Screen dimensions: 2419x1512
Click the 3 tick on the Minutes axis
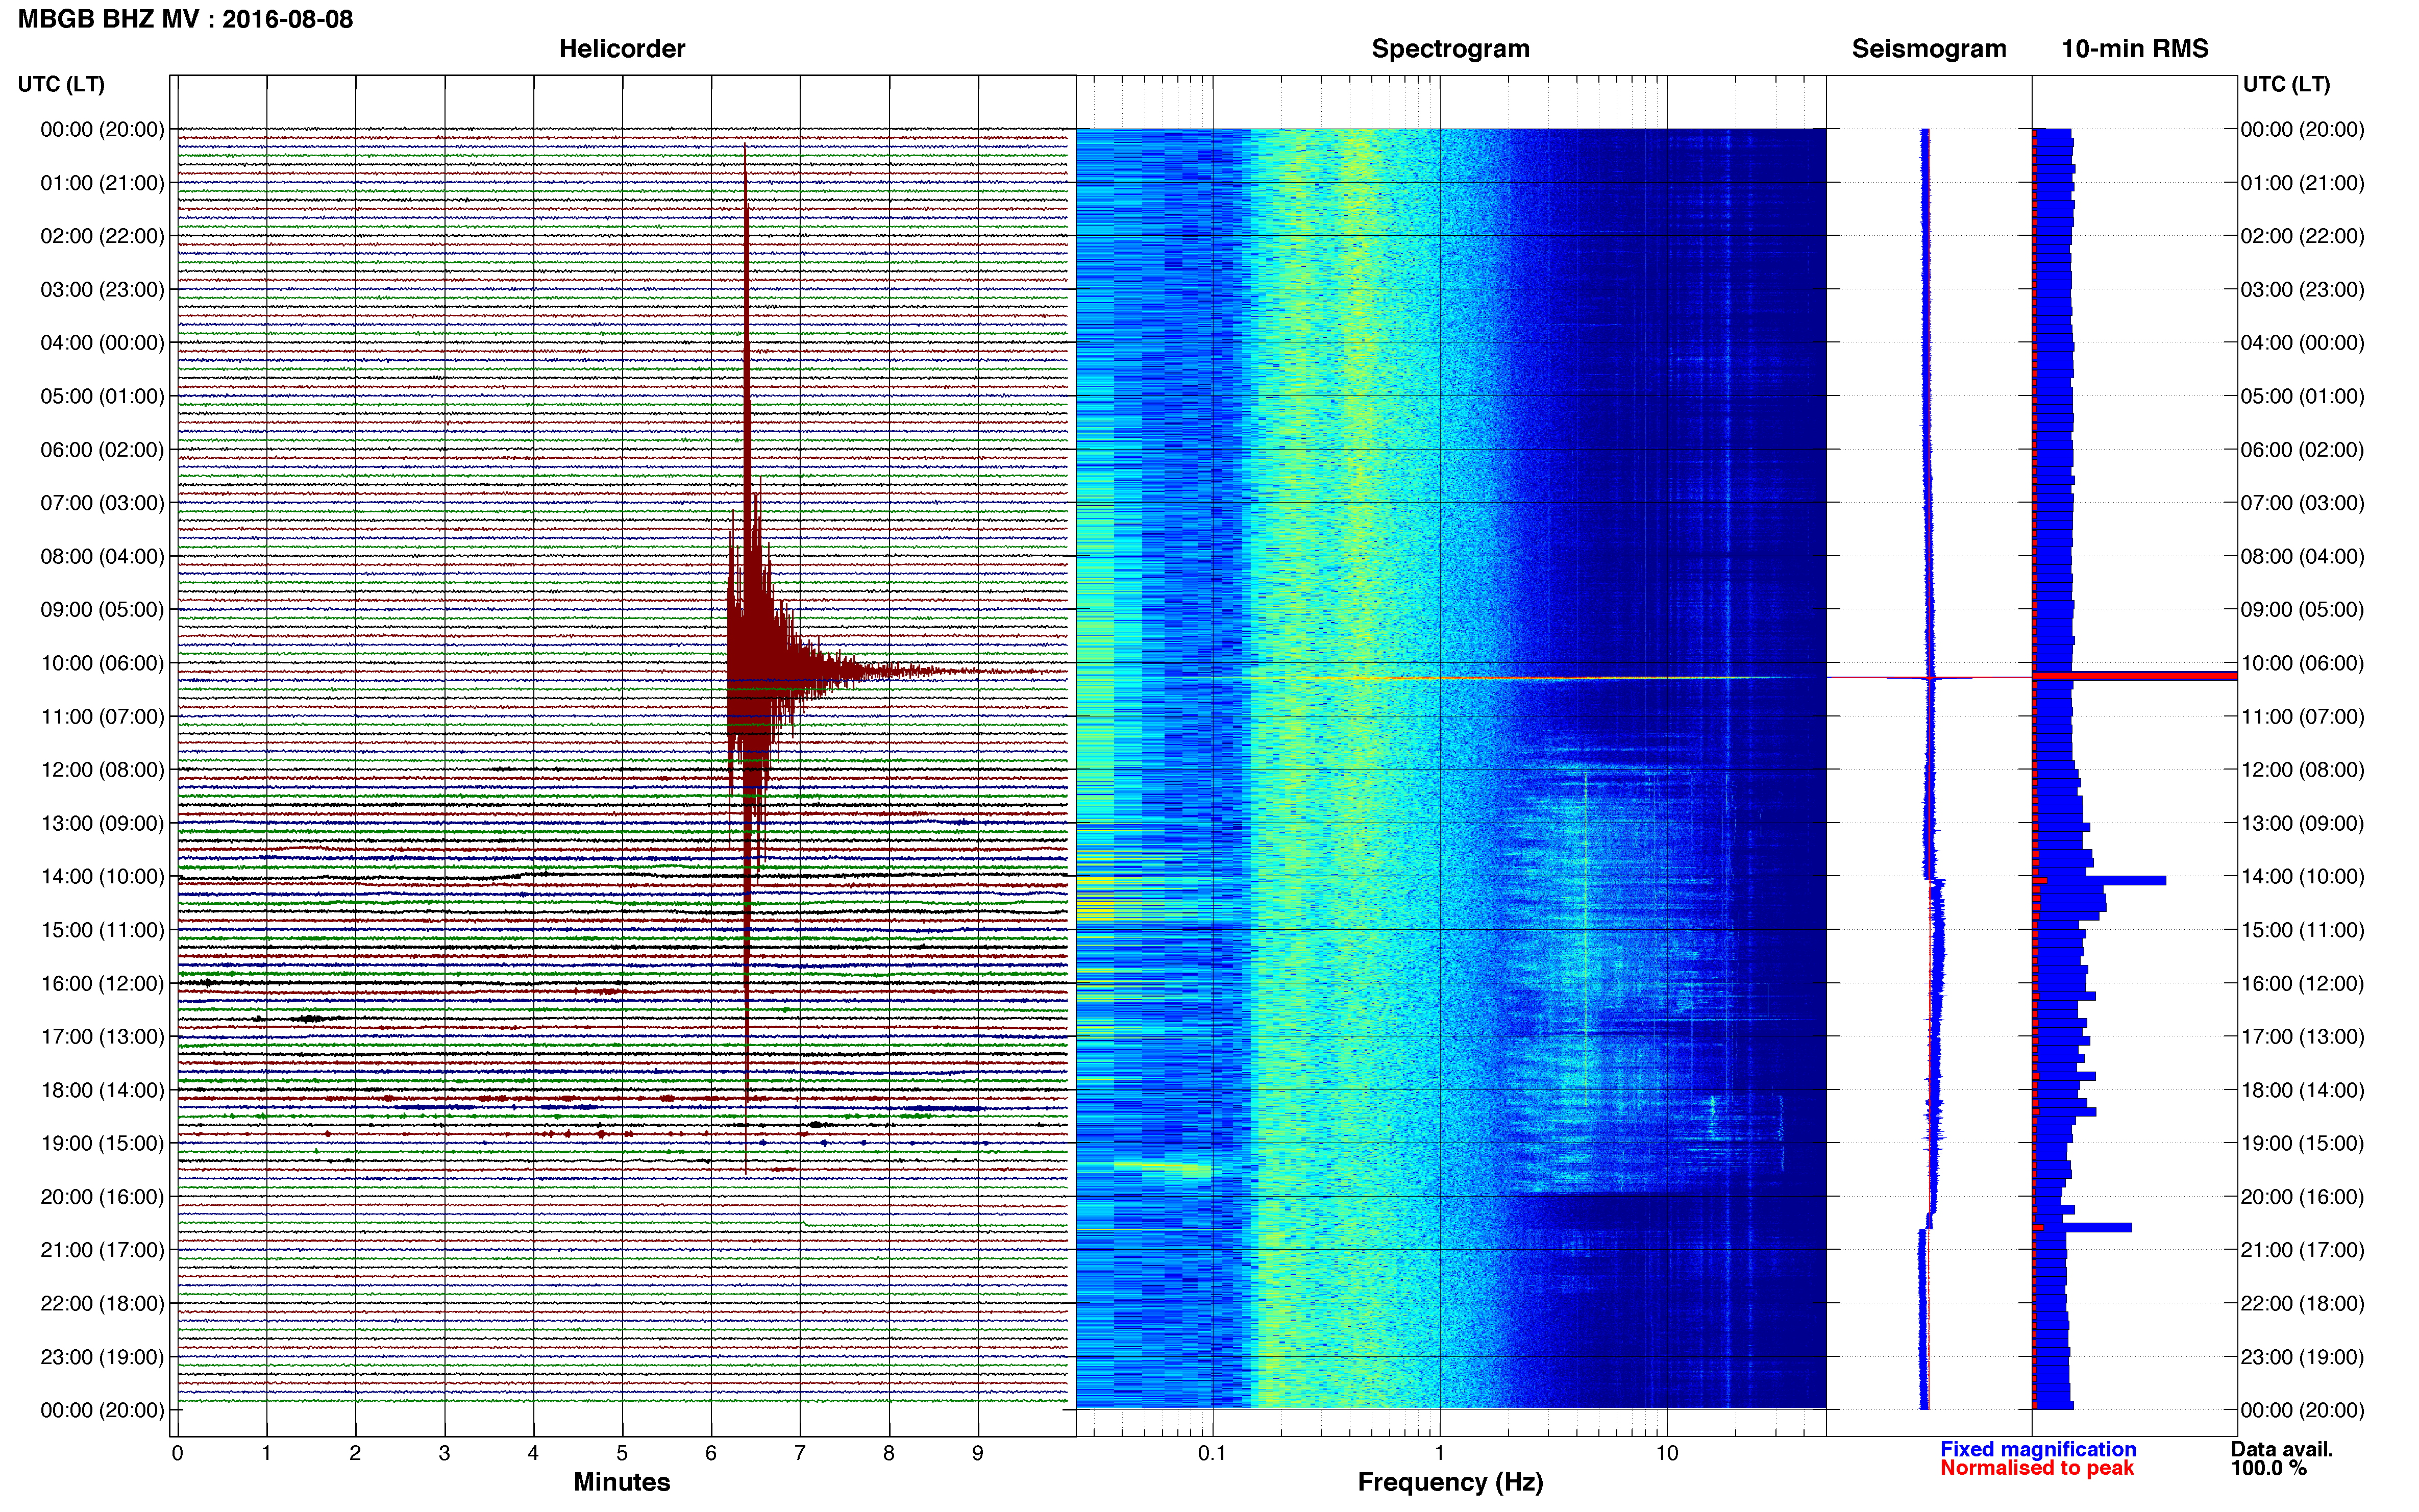(x=444, y=1453)
